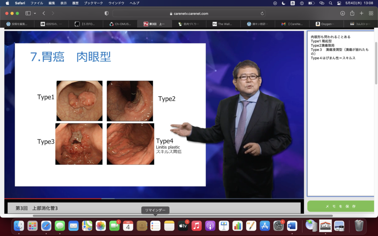
Task: Open the Safari downloads icon
Action: 343,13
